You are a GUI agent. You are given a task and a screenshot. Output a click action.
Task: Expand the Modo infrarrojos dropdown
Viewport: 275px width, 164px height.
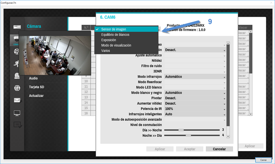[195, 77]
